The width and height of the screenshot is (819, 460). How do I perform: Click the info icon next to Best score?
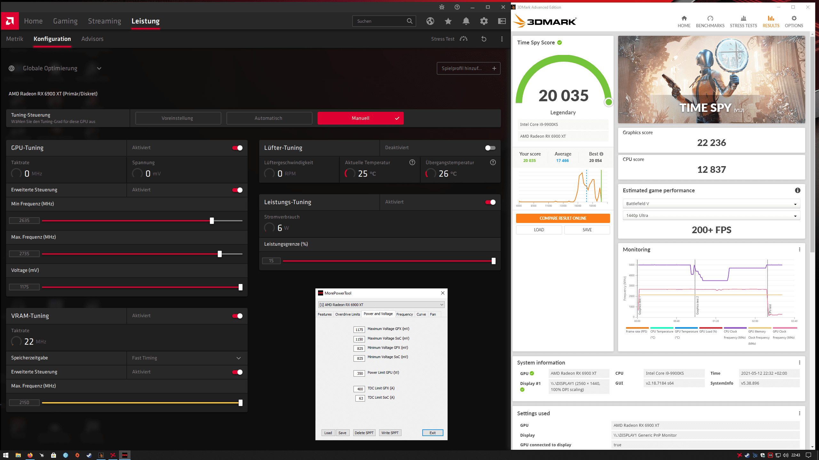(x=601, y=154)
